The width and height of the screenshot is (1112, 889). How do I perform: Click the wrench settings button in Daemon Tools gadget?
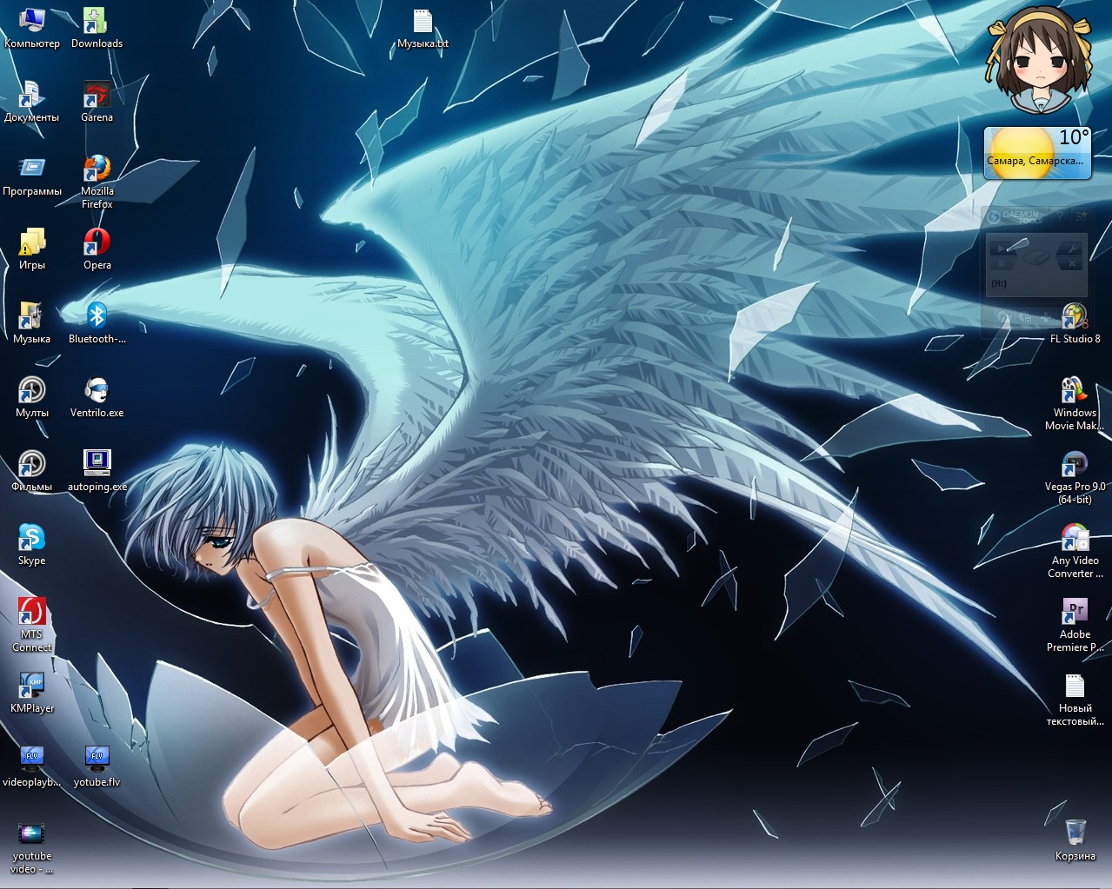[1072, 248]
